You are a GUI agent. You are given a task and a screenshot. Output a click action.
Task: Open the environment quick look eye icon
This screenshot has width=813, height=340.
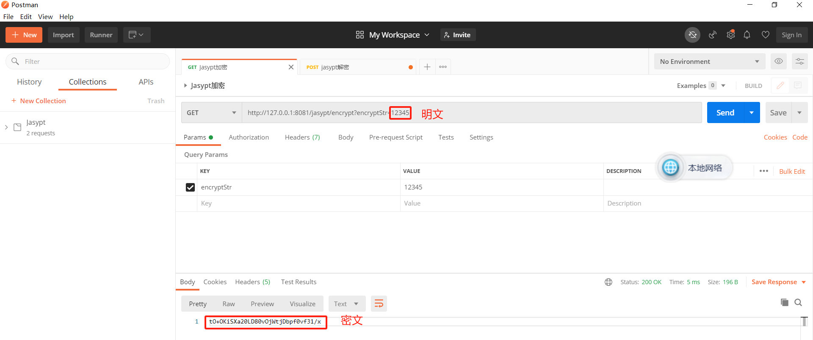778,61
